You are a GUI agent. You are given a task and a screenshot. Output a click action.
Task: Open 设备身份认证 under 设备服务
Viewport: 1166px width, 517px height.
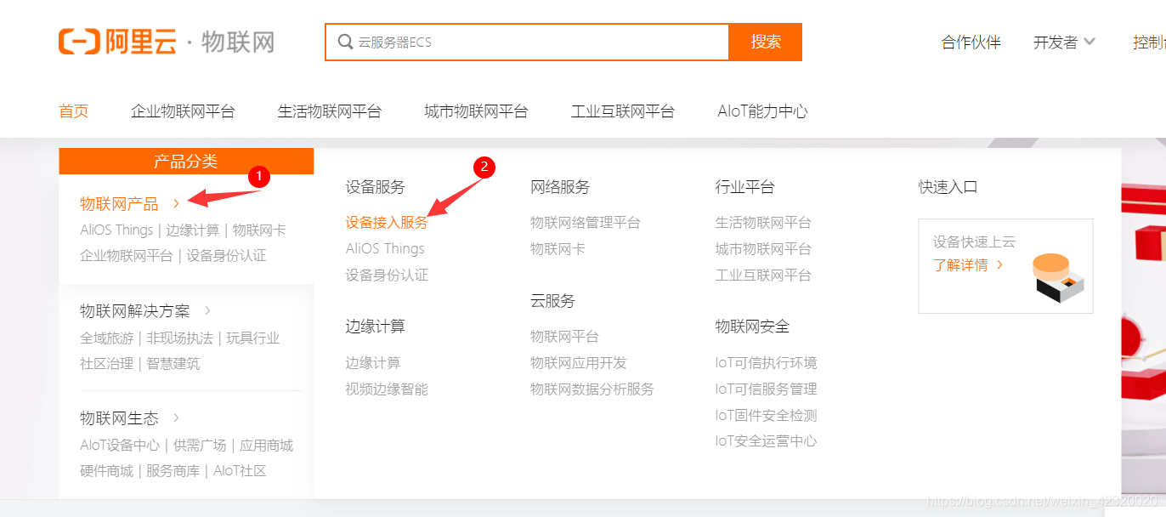pos(387,275)
